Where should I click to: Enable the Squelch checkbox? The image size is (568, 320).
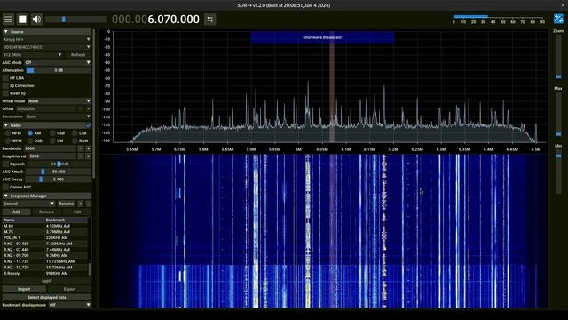pyautogui.click(x=5, y=164)
